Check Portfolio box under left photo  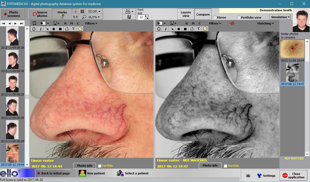coord(100,166)
